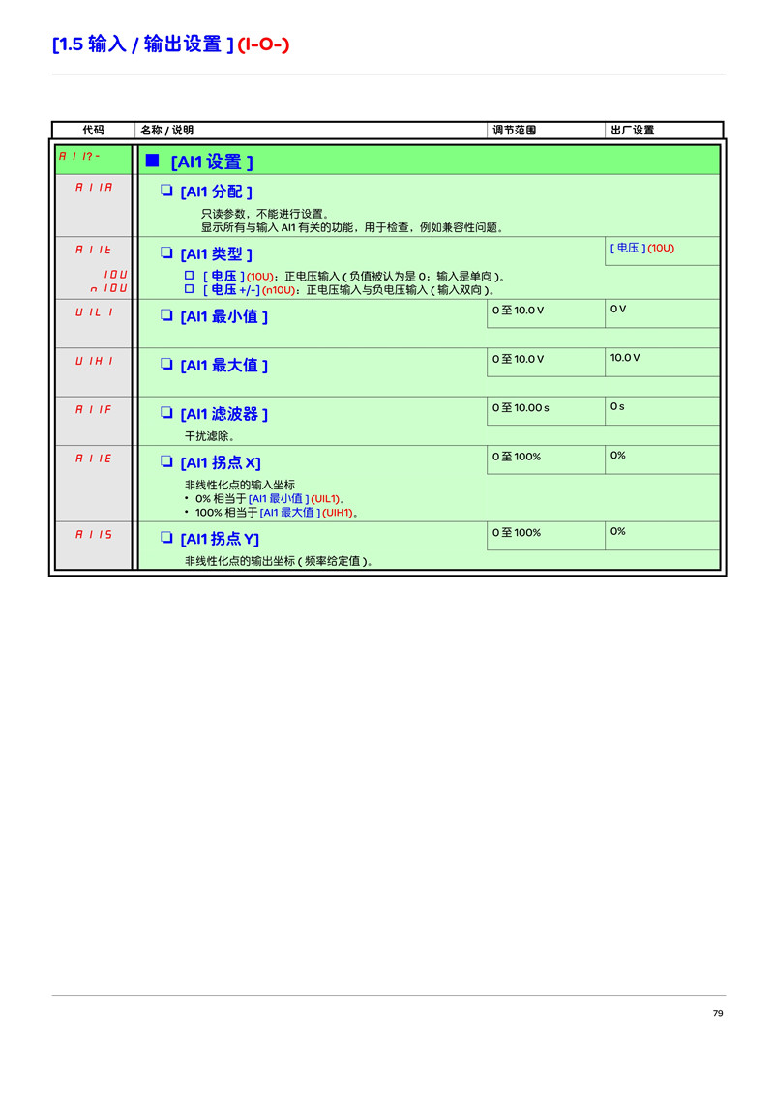This screenshot has width=774, height=1095.
Task: Click the blue square beside [AI1 设置]
Action: coord(152,161)
